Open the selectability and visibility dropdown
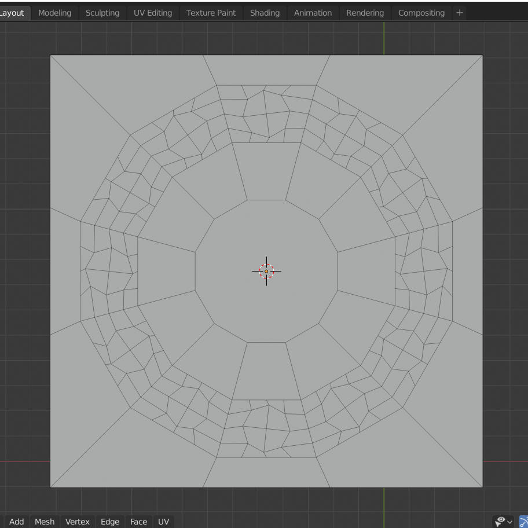Screen dimensions: 528x528 [504, 522]
